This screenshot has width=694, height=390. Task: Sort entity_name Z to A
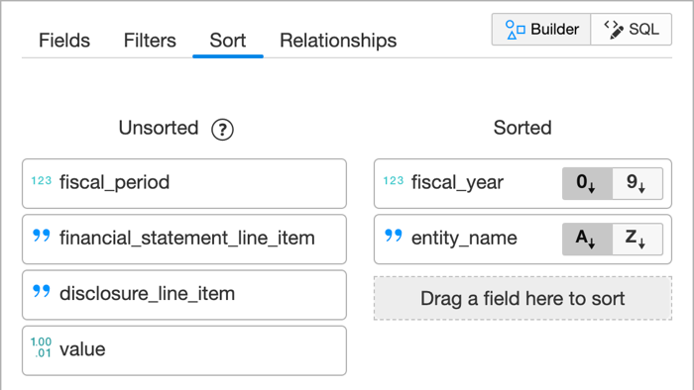(637, 239)
